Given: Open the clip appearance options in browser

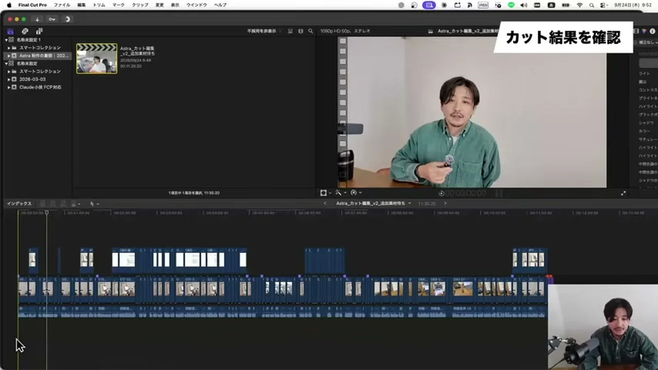Looking at the screenshot, I should pyautogui.click(x=301, y=31).
